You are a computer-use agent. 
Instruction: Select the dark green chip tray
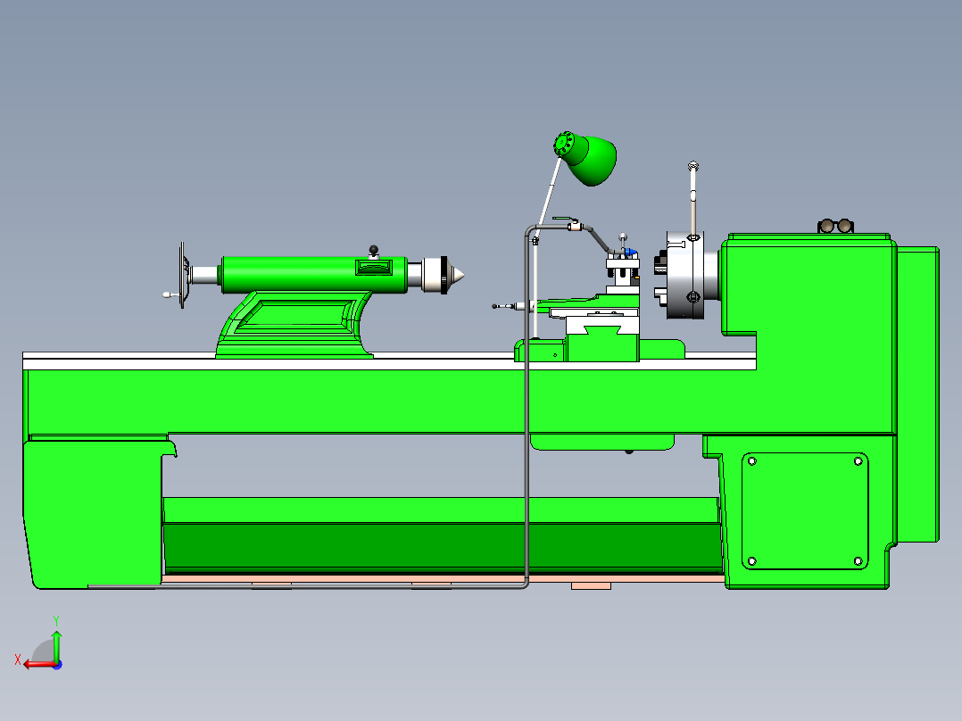pos(442,546)
